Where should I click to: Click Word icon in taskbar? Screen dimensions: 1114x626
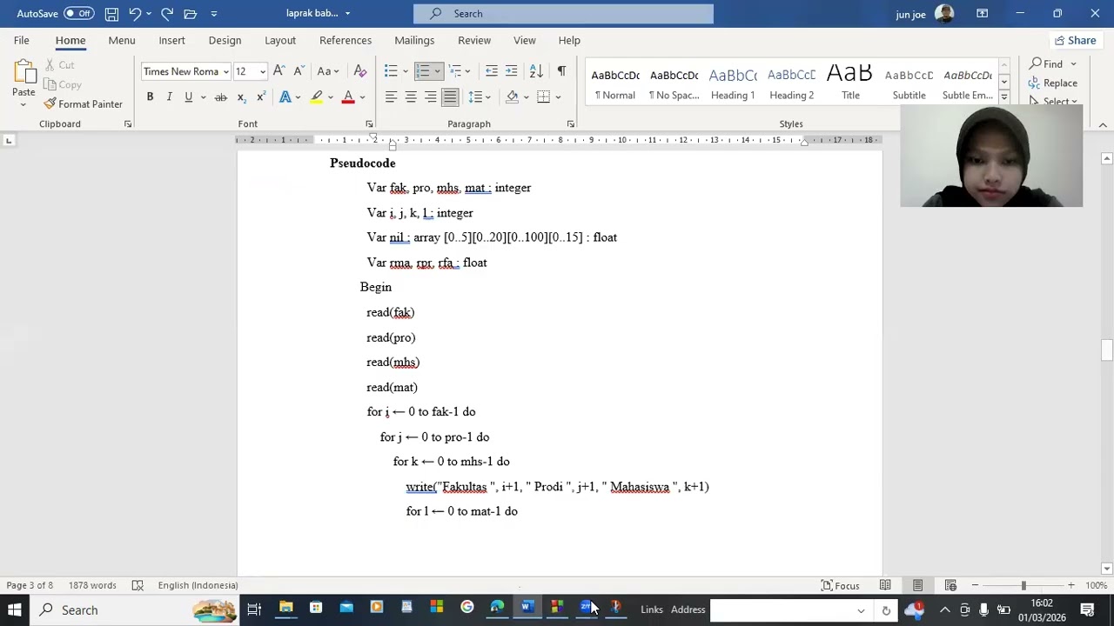point(527,609)
